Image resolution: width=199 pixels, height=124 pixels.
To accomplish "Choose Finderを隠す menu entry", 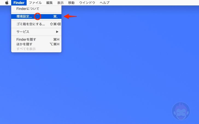I will click(36, 40).
